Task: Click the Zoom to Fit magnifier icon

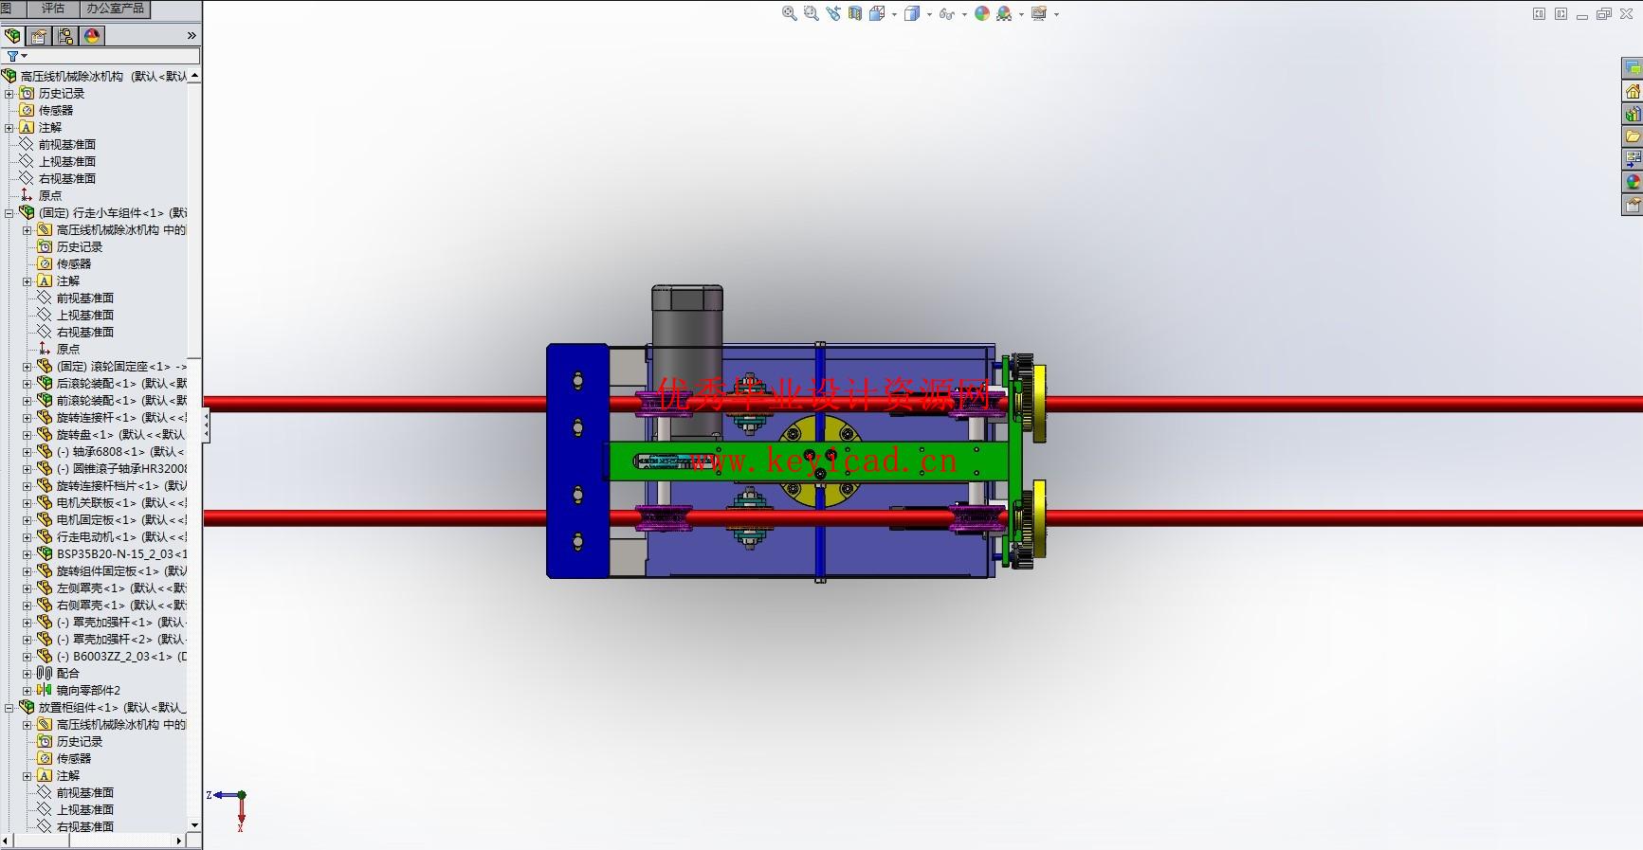Action: click(x=789, y=13)
